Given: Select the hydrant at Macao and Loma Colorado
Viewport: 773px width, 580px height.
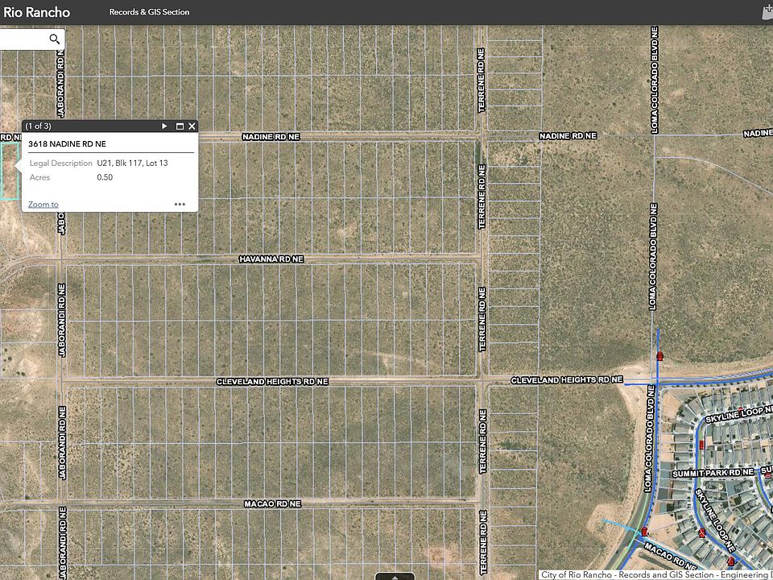Looking at the screenshot, I should [644, 531].
